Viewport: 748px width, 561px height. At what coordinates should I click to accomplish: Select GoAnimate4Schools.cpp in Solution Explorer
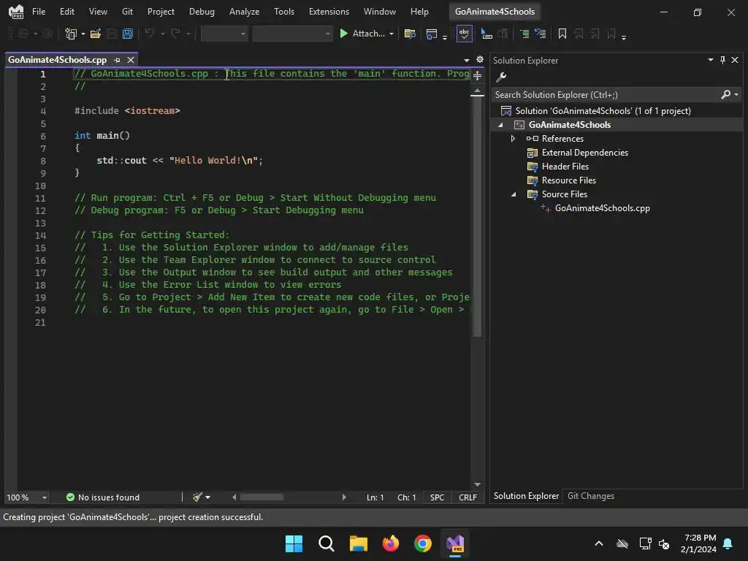click(602, 208)
